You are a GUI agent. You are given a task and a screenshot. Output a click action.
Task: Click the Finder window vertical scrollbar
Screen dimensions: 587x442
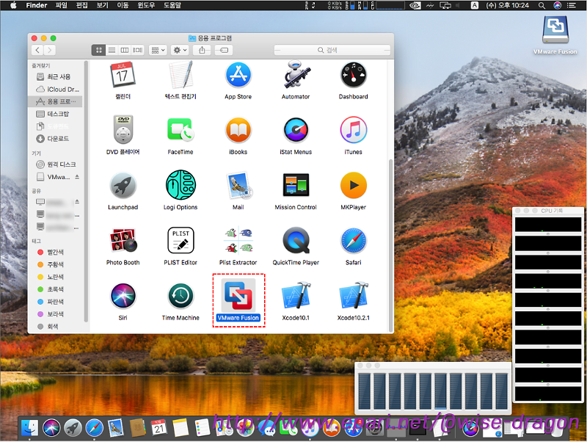pos(391,245)
